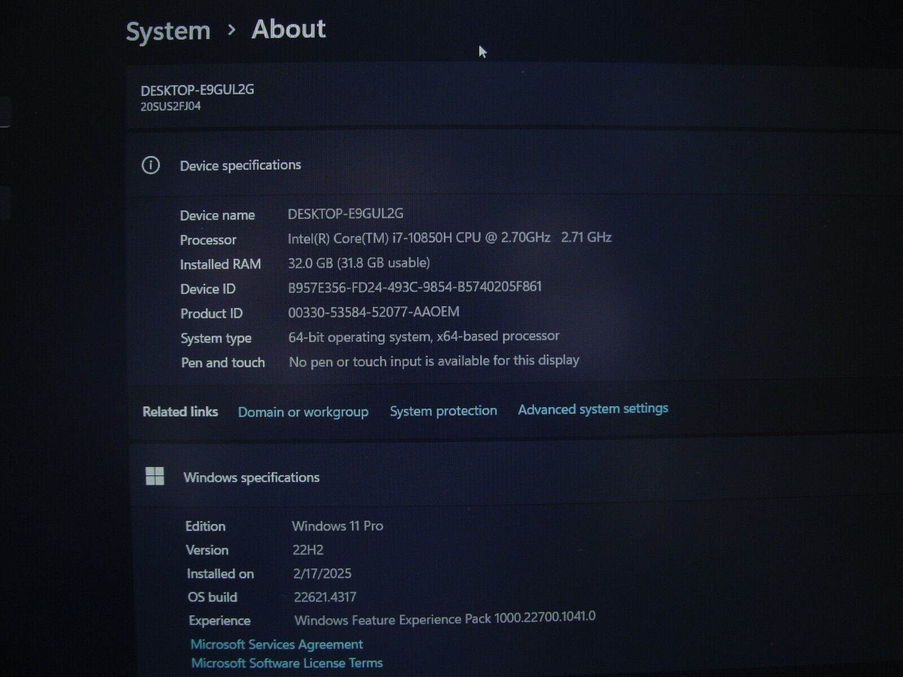Open Advanced system settings

[593, 409]
